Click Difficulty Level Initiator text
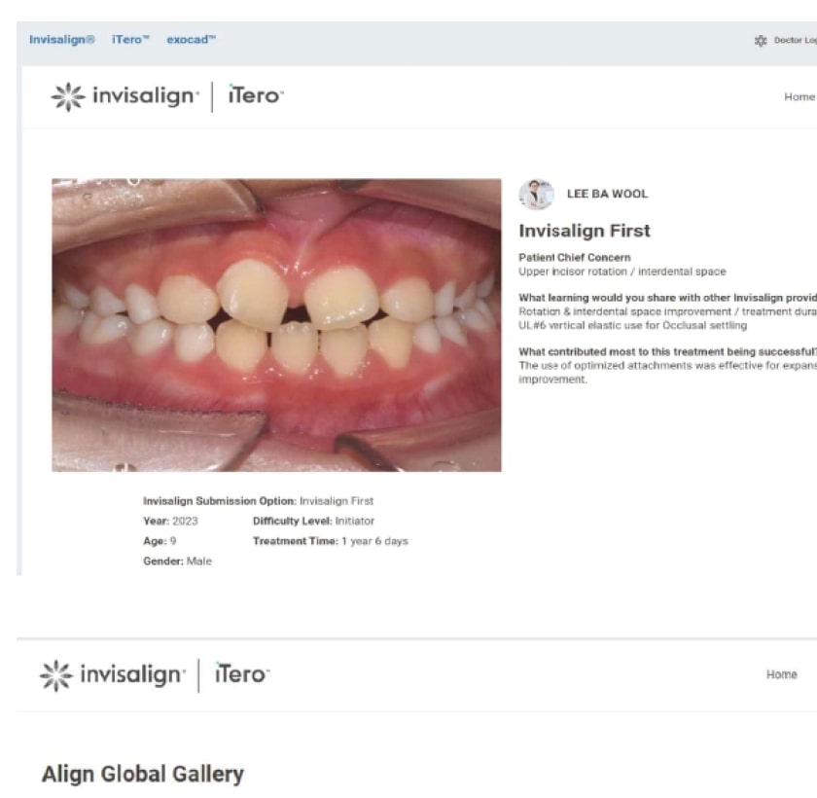The height and width of the screenshot is (798, 817). click(313, 522)
